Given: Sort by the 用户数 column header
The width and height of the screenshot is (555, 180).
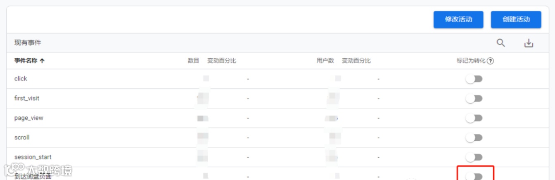Looking at the screenshot, I should pos(325,61).
